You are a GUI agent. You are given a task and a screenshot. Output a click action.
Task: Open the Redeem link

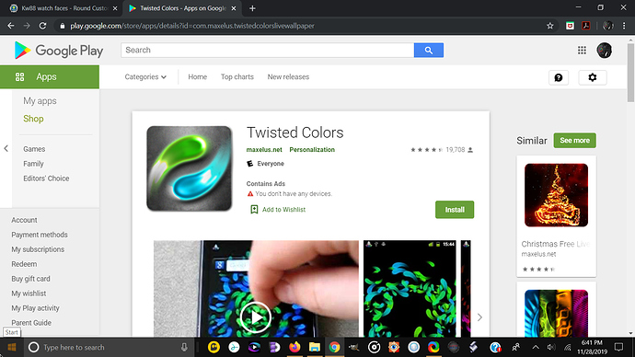point(24,264)
